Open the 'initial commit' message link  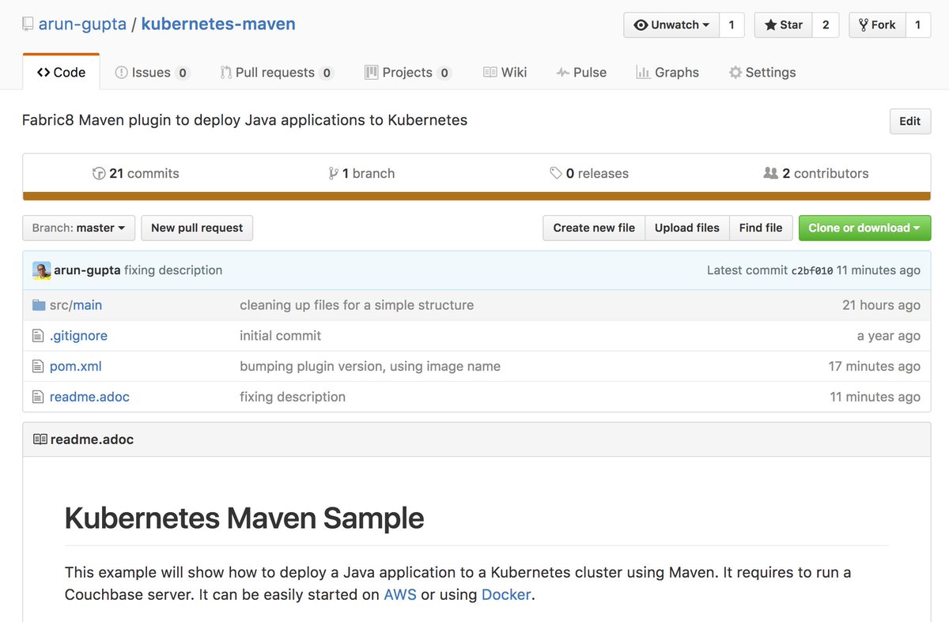tap(281, 336)
